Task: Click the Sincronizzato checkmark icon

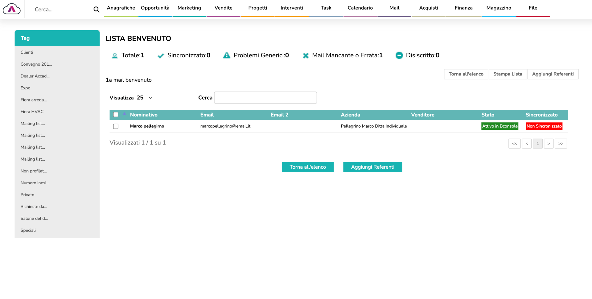Action: pos(160,56)
